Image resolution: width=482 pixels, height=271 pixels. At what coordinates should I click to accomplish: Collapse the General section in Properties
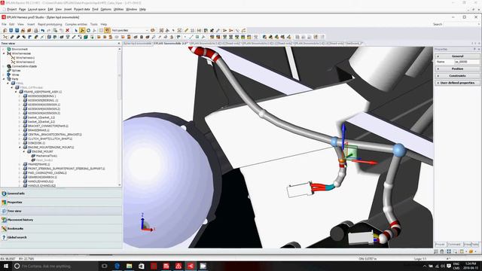[x=438, y=56]
